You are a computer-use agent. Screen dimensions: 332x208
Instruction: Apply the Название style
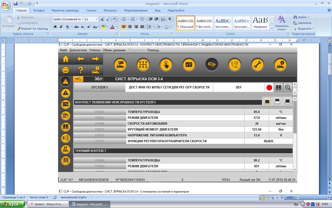260,23
